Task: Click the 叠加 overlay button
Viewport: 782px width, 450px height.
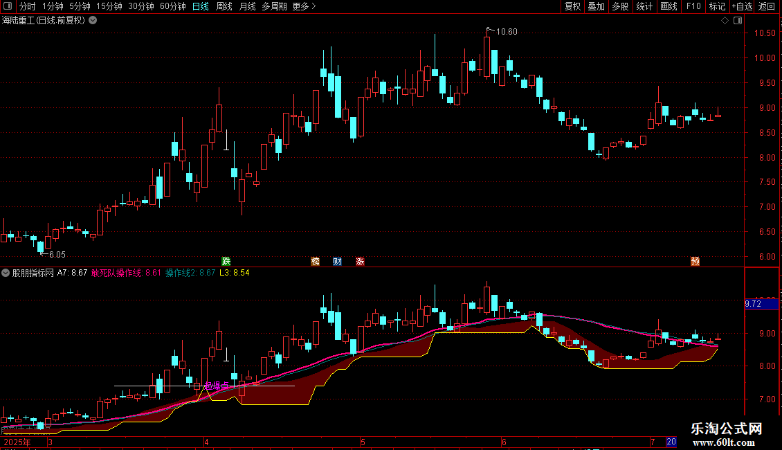Action: tap(596, 6)
